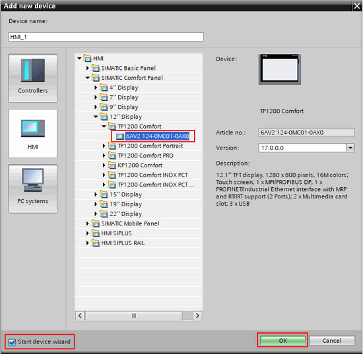Screen dimensions: 363x354
Task: Collapse the 12'' Display node
Action: click(x=96, y=117)
